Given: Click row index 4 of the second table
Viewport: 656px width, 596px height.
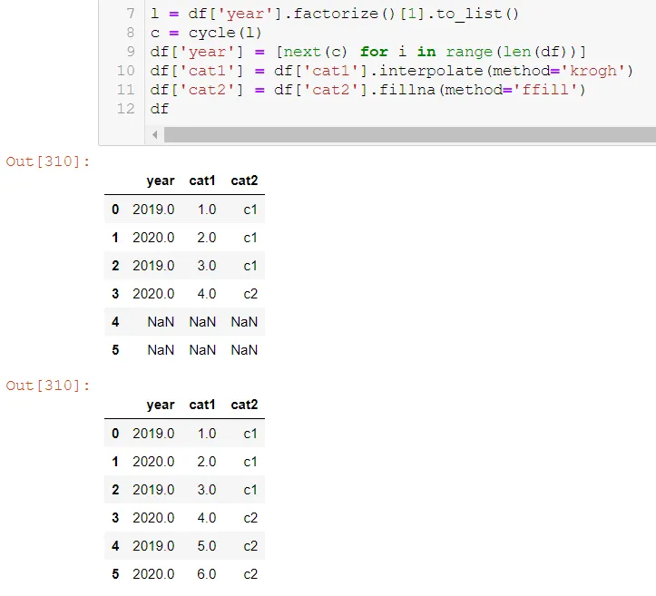Looking at the screenshot, I should click(x=115, y=546).
